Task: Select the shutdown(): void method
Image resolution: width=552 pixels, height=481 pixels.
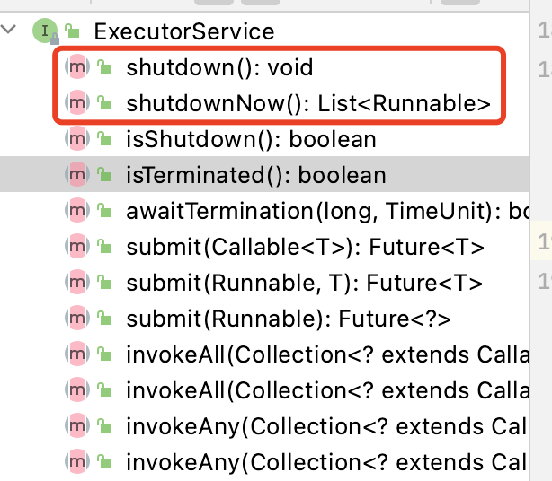Action: (219, 67)
